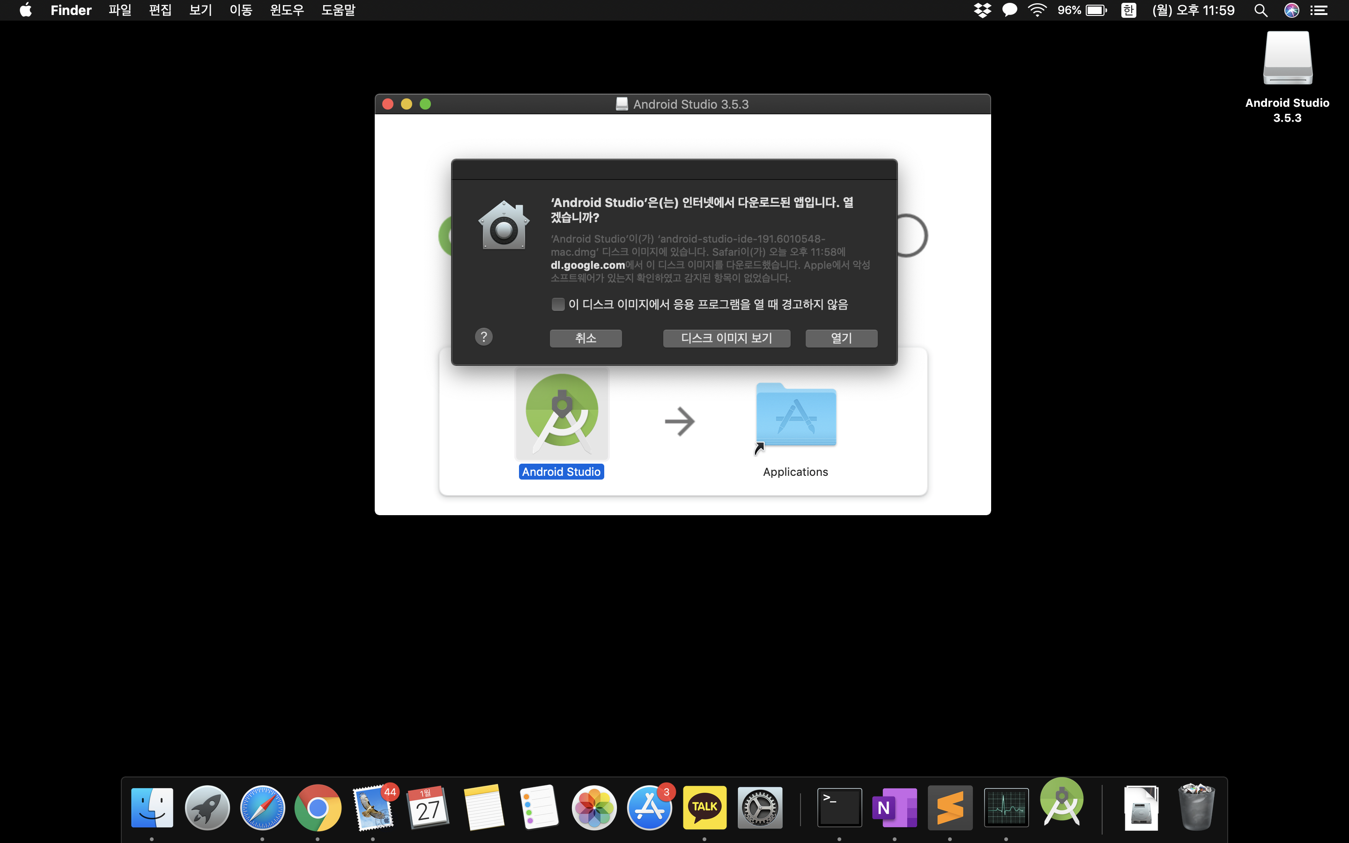Screen dimensions: 1349x843
Task: Click the help question mark button
Action: tap(483, 337)
